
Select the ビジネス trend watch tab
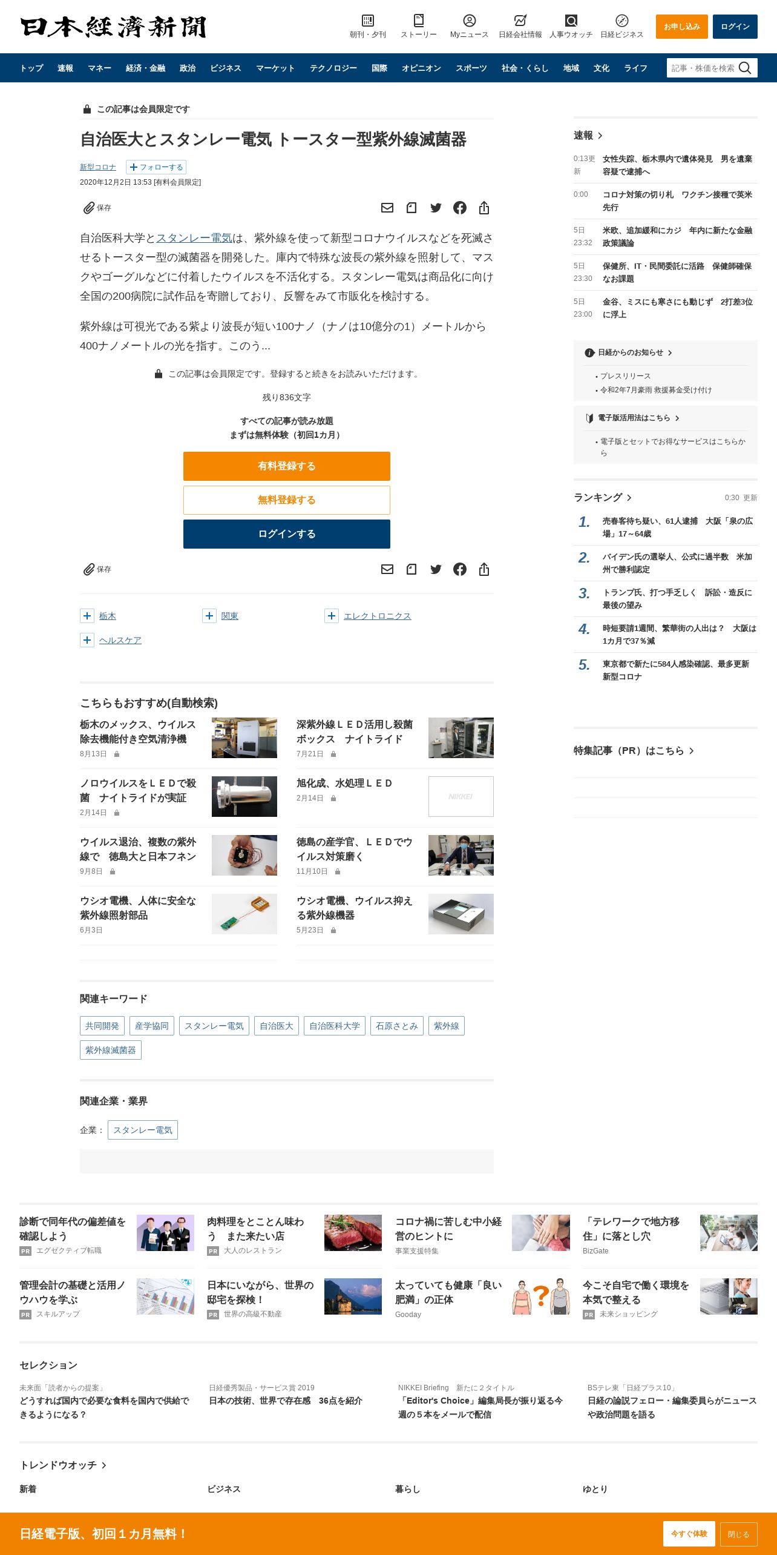(224, 1489)
